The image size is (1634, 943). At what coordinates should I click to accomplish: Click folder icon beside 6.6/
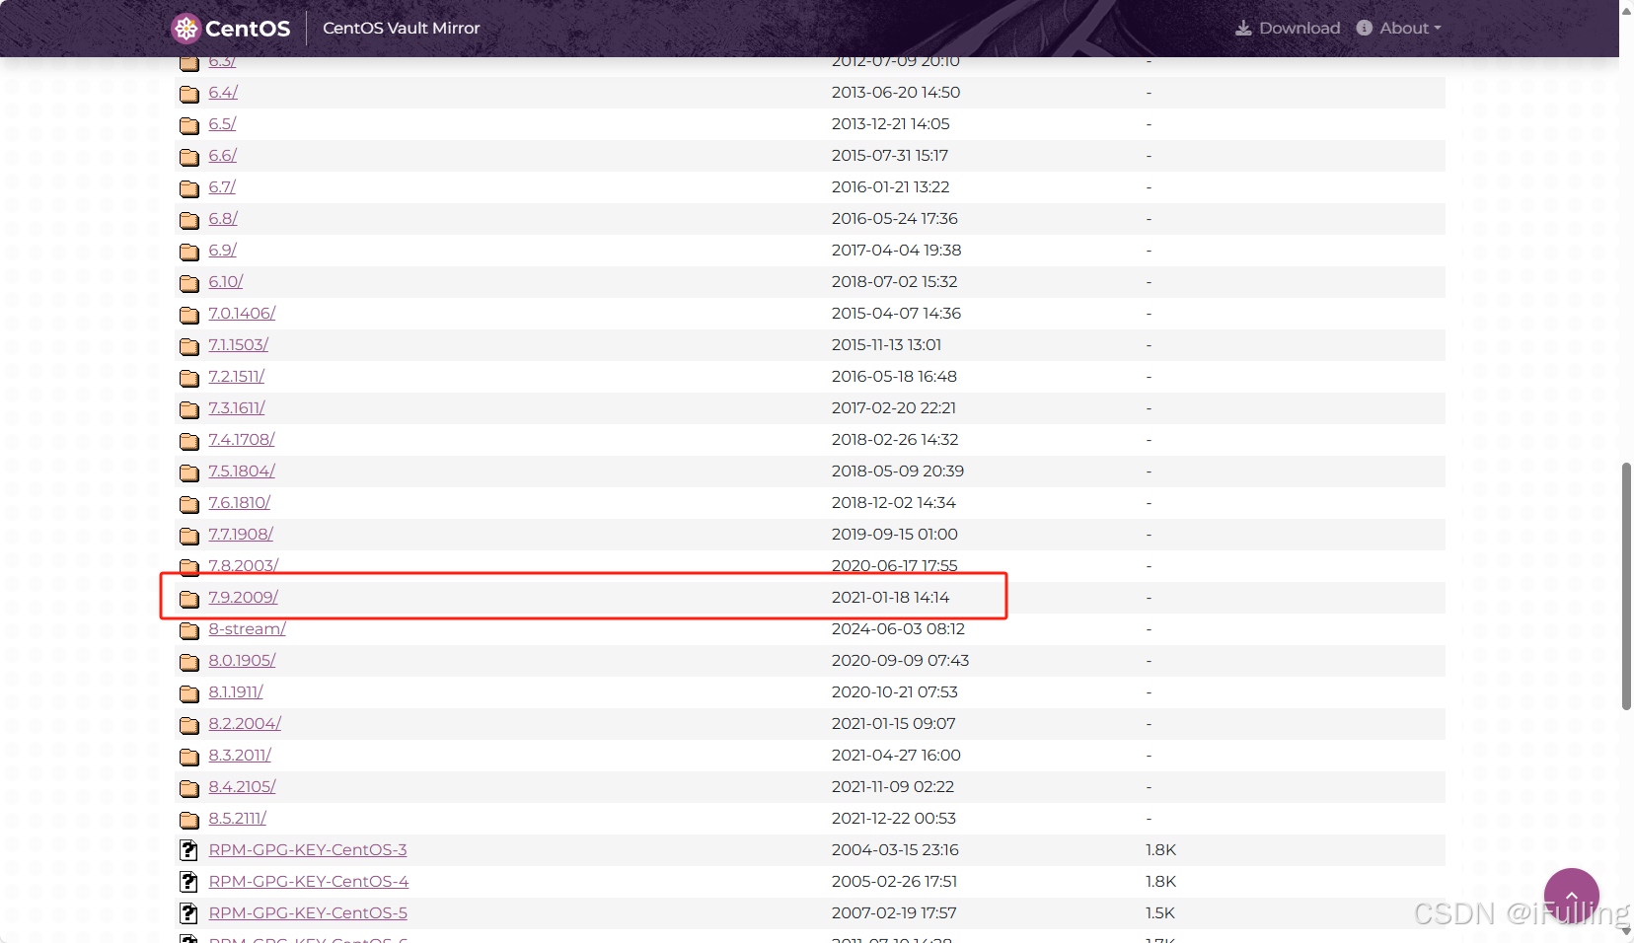click(189, 157)
